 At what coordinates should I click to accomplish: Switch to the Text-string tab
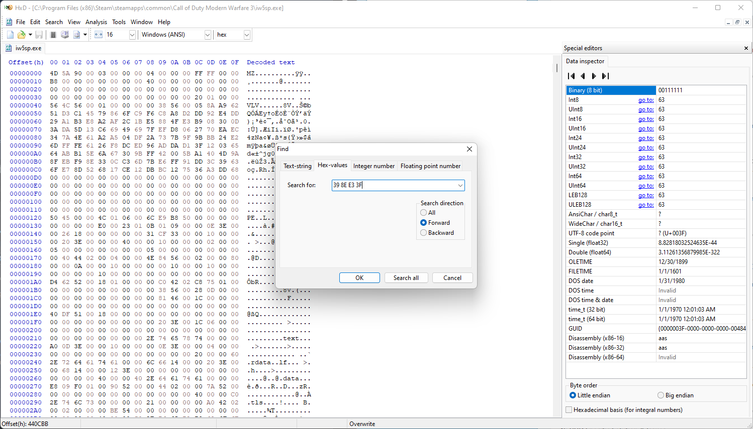point(298,166)
